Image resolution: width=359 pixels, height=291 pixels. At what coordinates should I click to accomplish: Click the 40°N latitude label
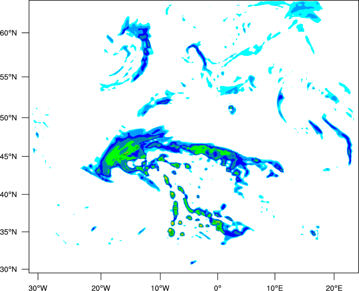[9, 195]
